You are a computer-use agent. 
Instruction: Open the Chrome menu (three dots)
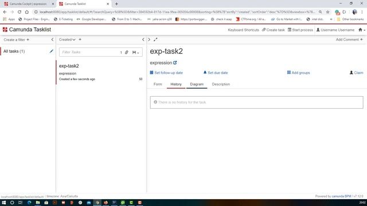pyautogui.click(x=362, y=12)
